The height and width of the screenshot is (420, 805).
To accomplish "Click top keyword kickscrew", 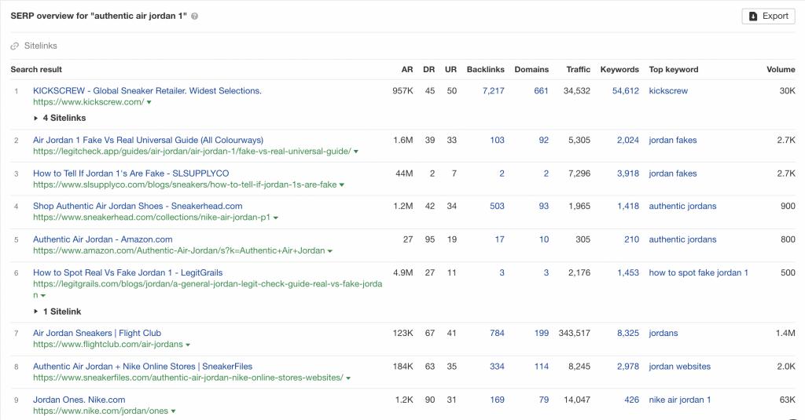I will (668, 91).
